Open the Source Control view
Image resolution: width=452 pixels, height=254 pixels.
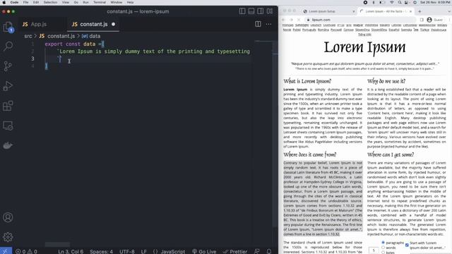click(x=8, y=66)
